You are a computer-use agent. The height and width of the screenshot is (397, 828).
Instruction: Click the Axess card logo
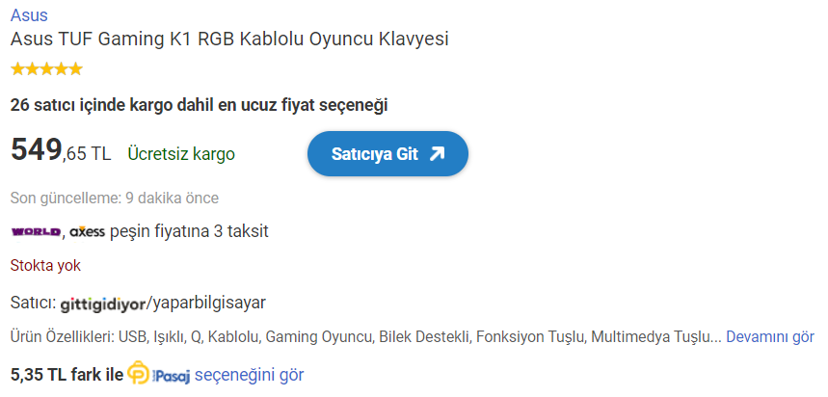click(87, 232)
